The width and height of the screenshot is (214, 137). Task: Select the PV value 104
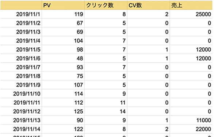[63, 41]
